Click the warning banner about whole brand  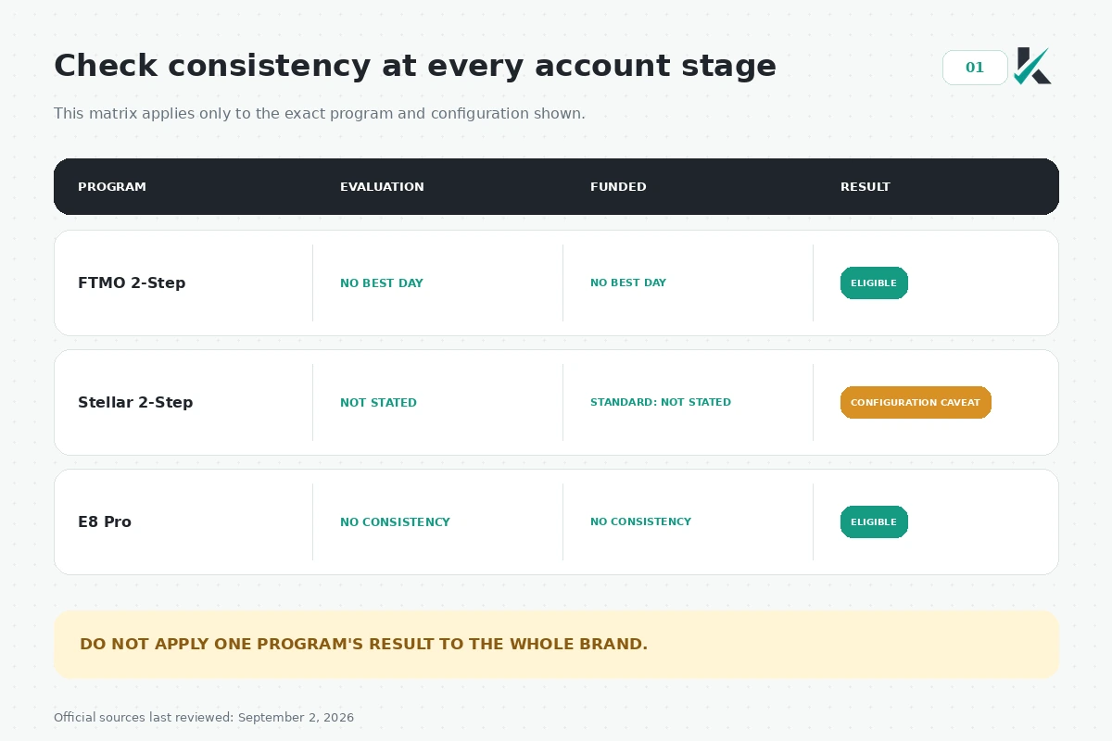click(x=556, y=644)
